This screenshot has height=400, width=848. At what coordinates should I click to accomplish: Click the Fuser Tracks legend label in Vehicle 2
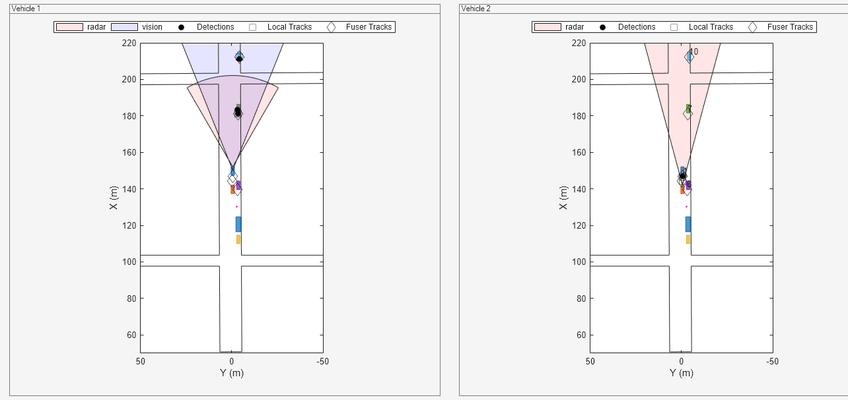[x=791, y=27]
